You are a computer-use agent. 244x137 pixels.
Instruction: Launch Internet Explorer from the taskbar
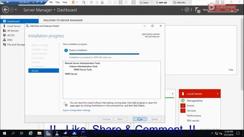tap(30, 133)
